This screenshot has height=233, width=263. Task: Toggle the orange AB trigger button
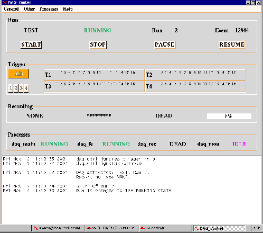tap(18, 74)
